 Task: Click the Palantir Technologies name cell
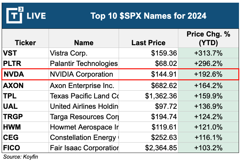click(x=83, y=63)
